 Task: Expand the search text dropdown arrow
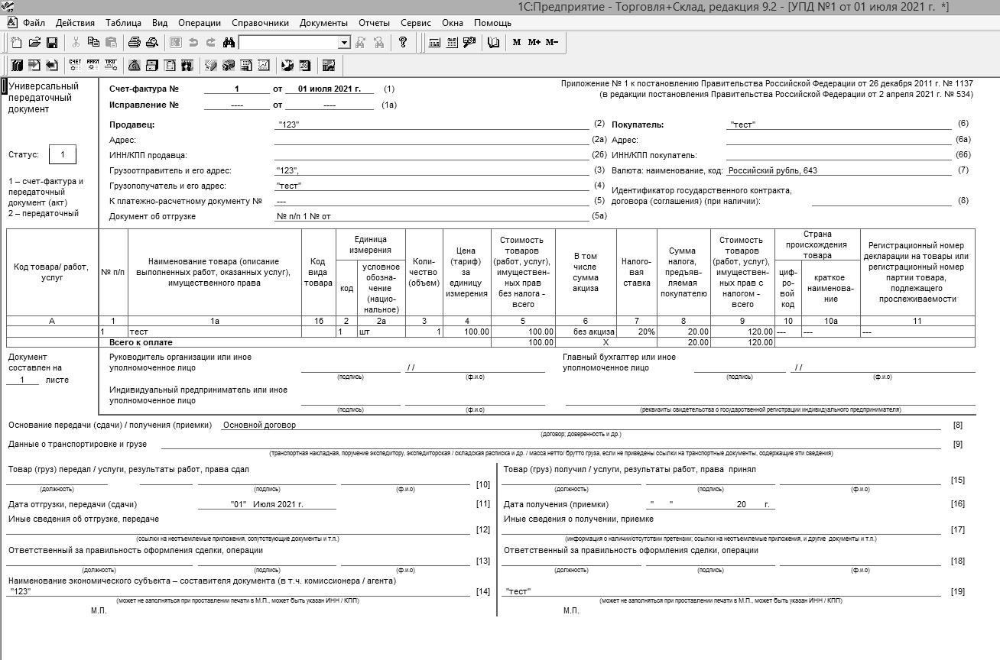pyautogui.click(x=344, y=43)
